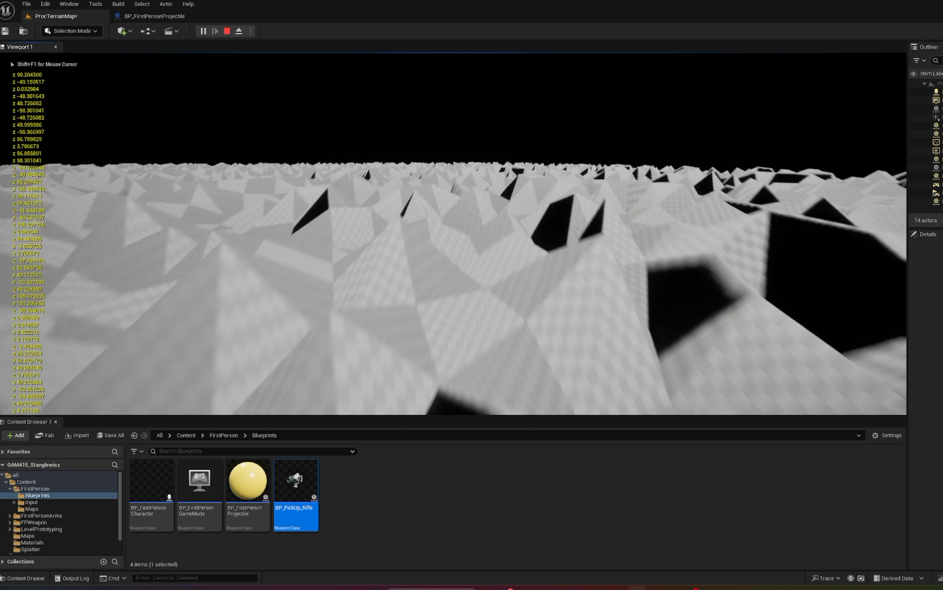Click the Import button
Screen dimensions: 943x590
coord(77,436)
